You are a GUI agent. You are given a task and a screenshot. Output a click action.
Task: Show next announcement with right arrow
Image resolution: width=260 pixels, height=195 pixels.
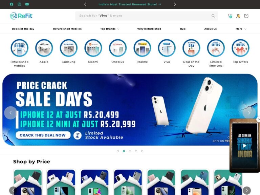click(175, 4)
